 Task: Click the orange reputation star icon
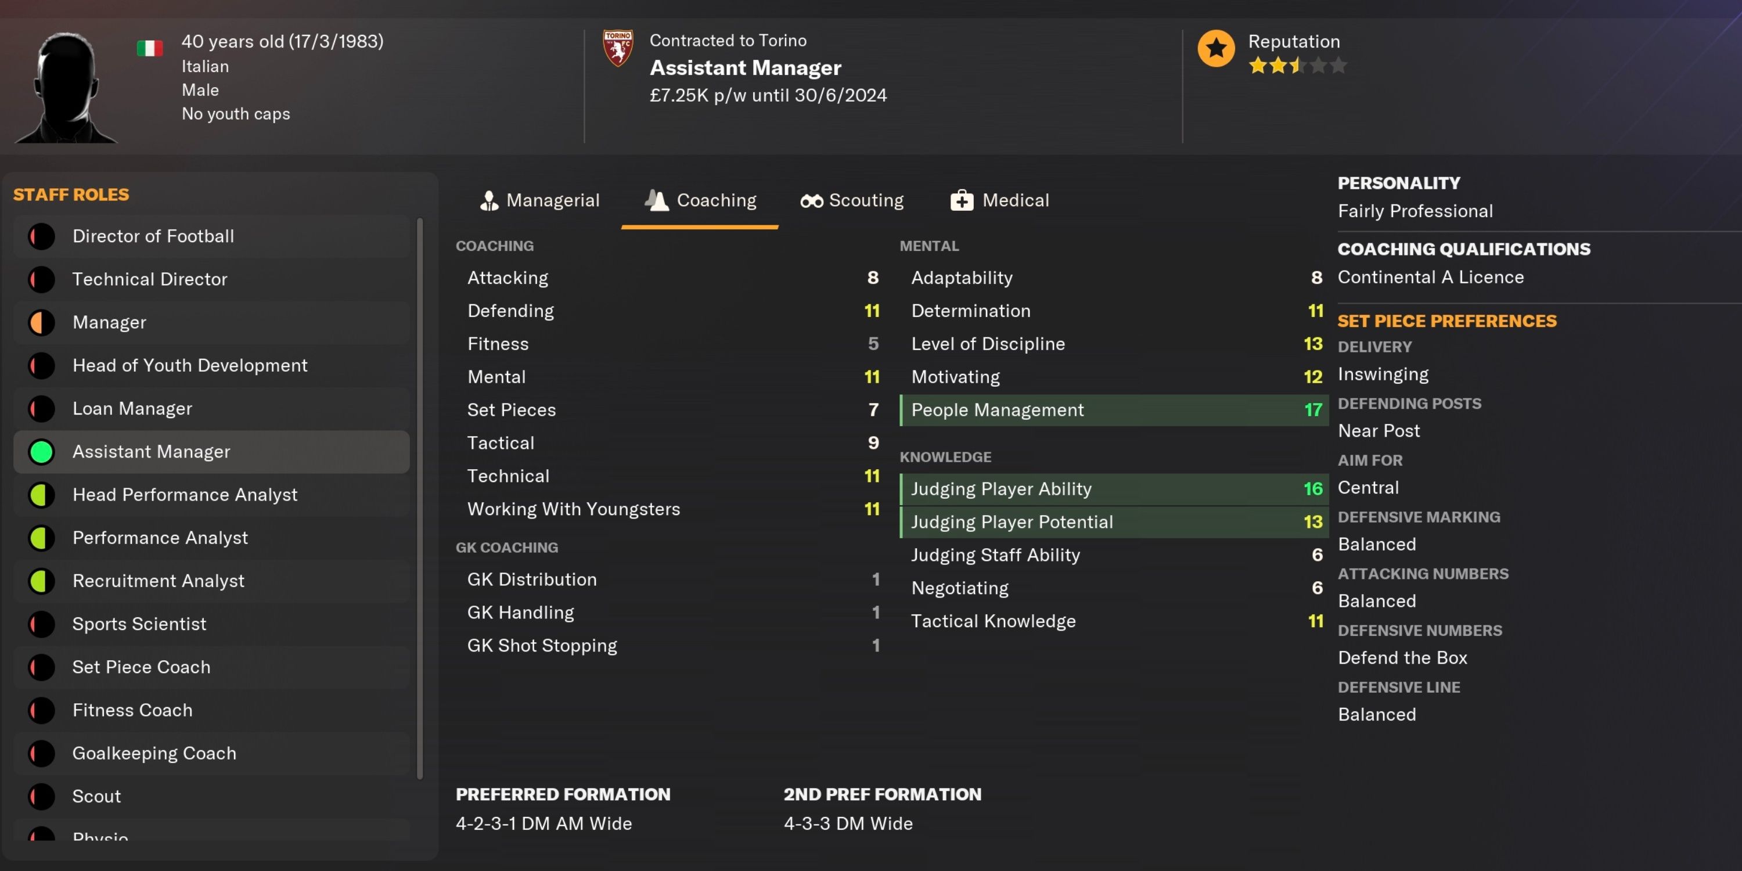tap(1216, 48)
